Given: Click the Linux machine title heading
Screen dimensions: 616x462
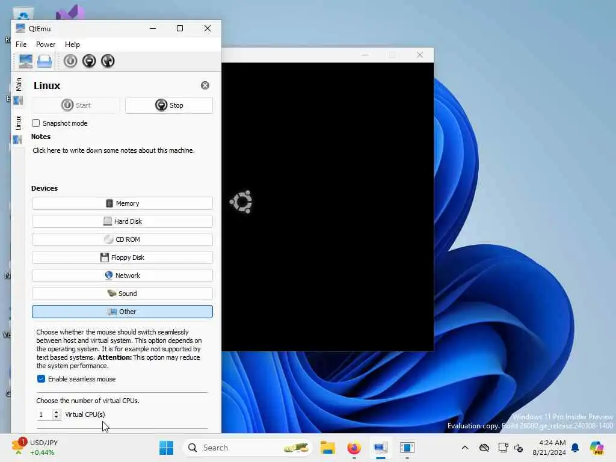Looking at the screenshot, I should (47, 85).
